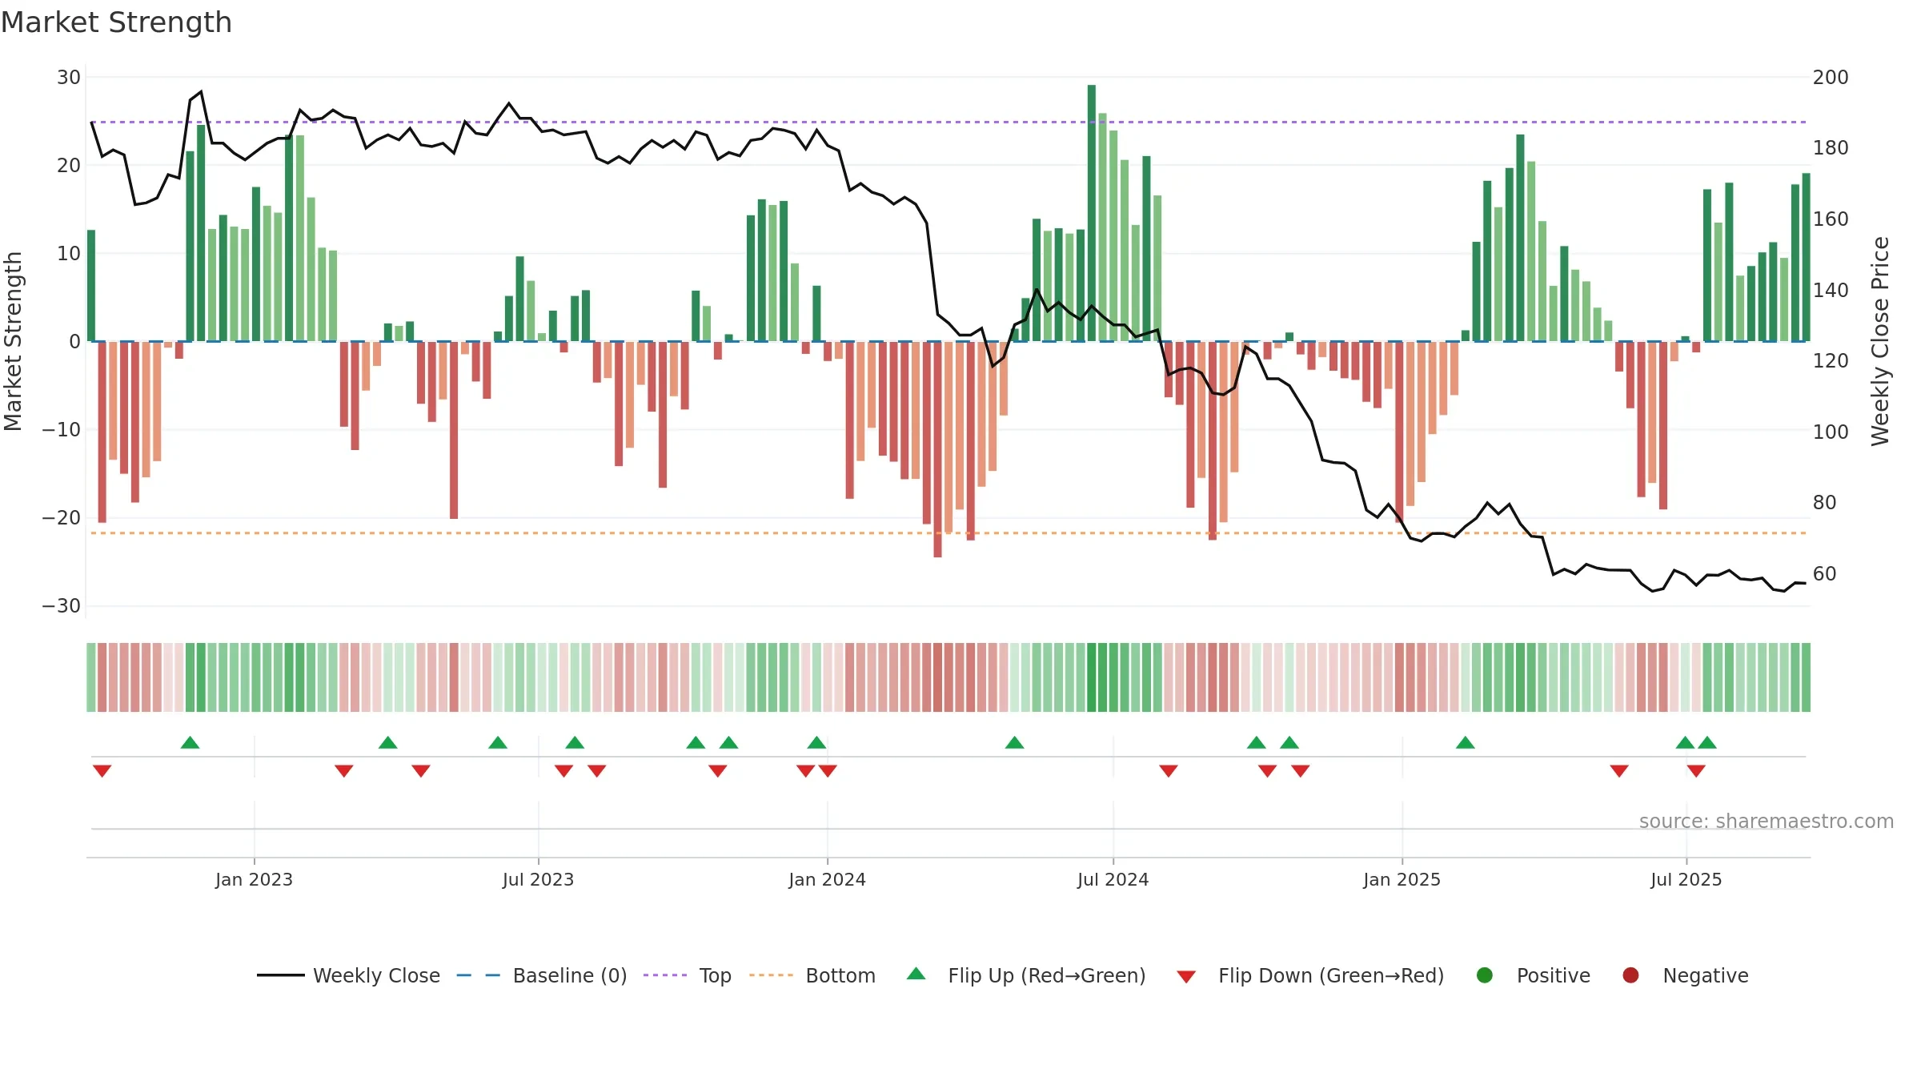Click the flip-down marker just before Jul 2025
1921x1081 pixels.
[x=1619, y=771]
